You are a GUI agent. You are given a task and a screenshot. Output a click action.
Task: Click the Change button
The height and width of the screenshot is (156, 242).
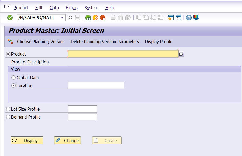tap(67, 141)
